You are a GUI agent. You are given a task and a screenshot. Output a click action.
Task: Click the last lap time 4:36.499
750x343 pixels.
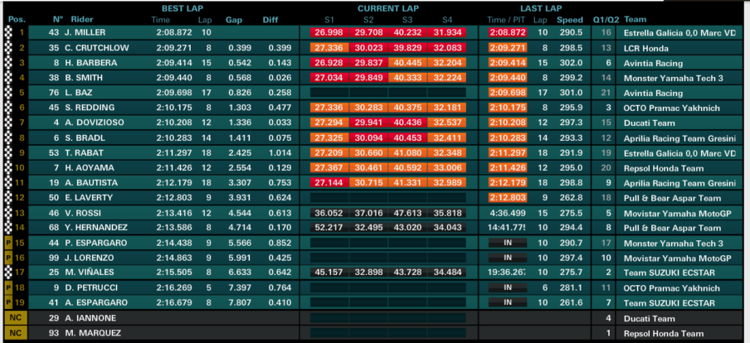[x=507, y=213]
